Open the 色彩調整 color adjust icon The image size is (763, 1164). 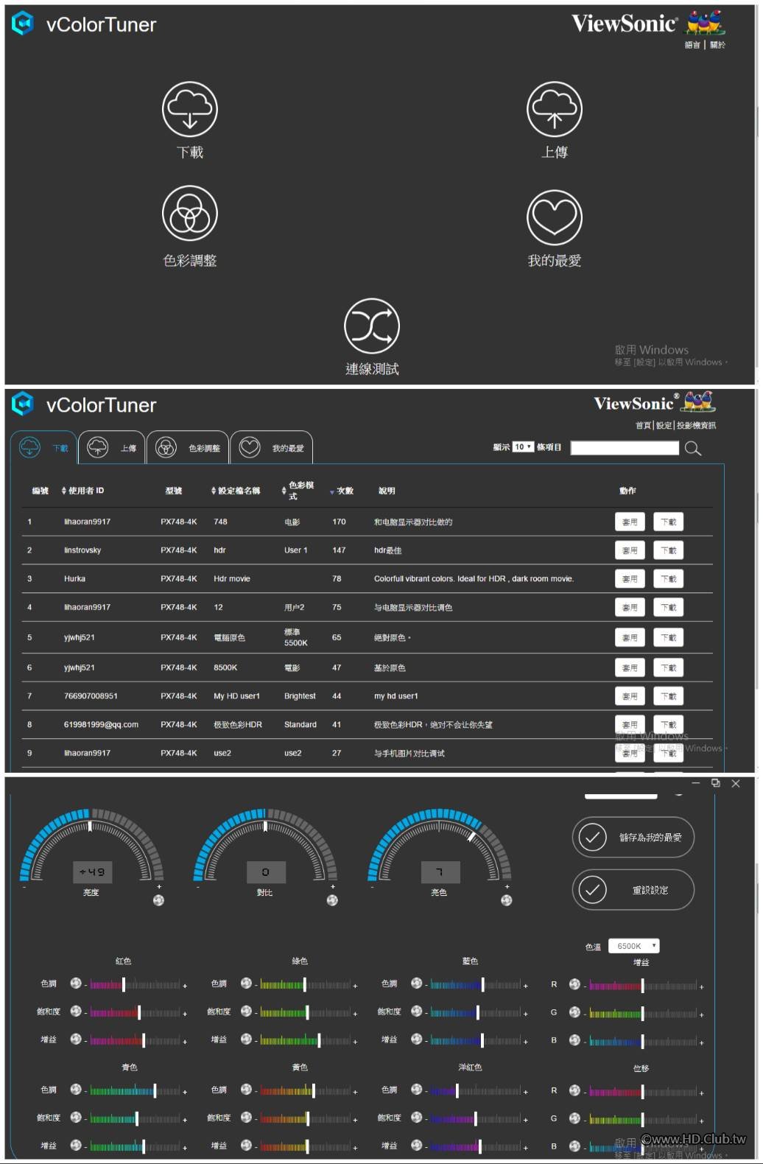coord(189,213)
